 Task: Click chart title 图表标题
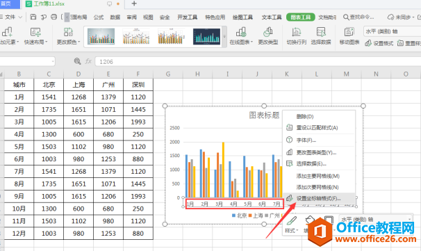pyautogui.click(x=264, y=115)
